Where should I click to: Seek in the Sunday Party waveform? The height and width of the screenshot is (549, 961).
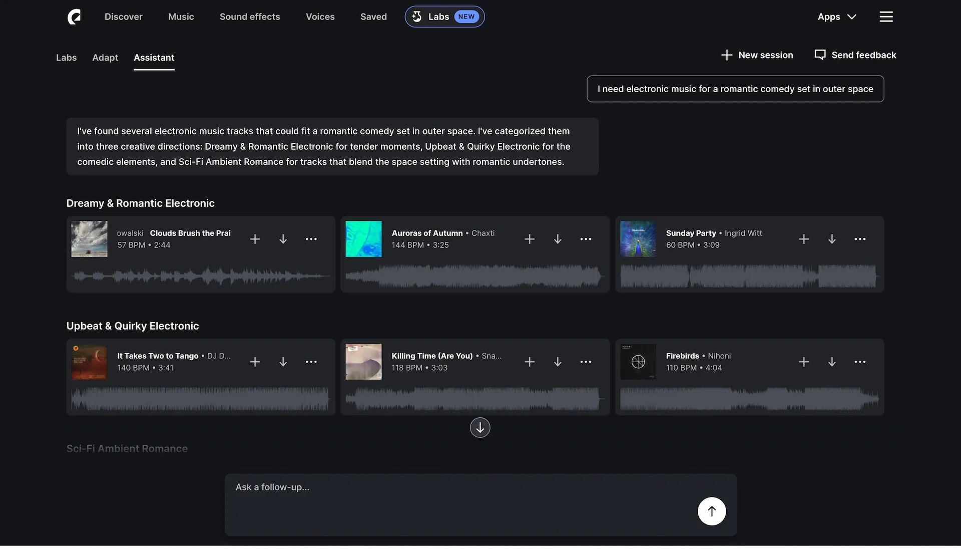click(x=748, y=276)
